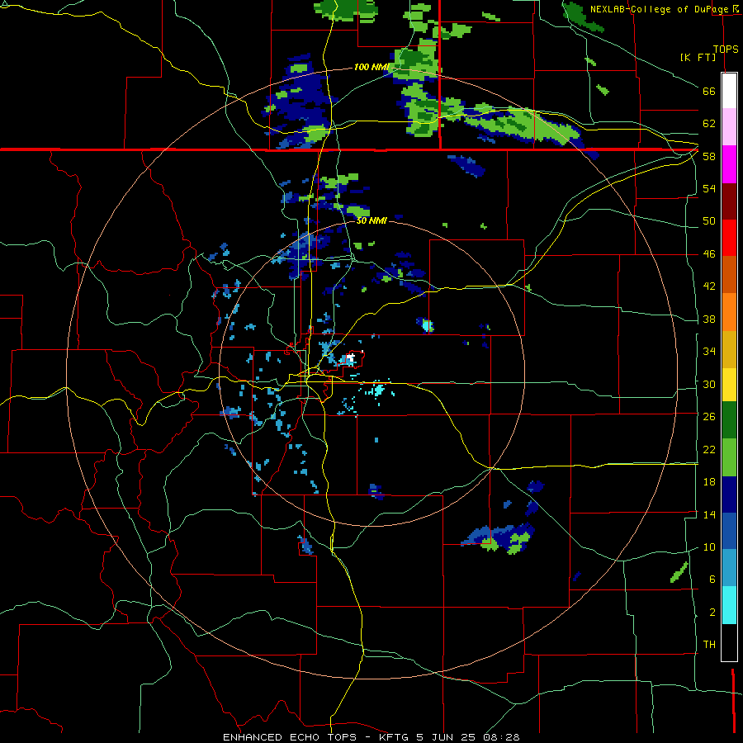Click the light blue swatch near 6
This screenshot has height=743, width=743.
(x=729, y=568)
